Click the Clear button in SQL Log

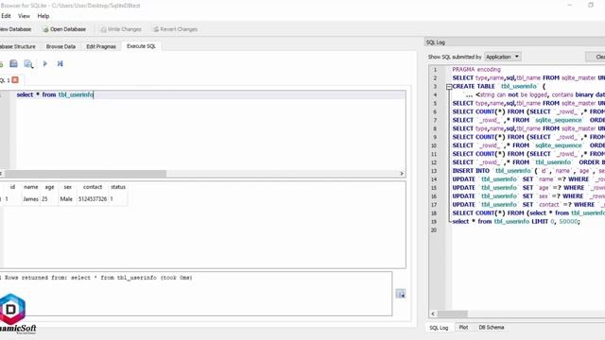click(x=596, y=57)
